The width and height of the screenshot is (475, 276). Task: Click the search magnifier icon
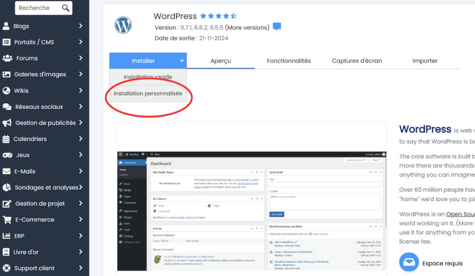(65, 8)
